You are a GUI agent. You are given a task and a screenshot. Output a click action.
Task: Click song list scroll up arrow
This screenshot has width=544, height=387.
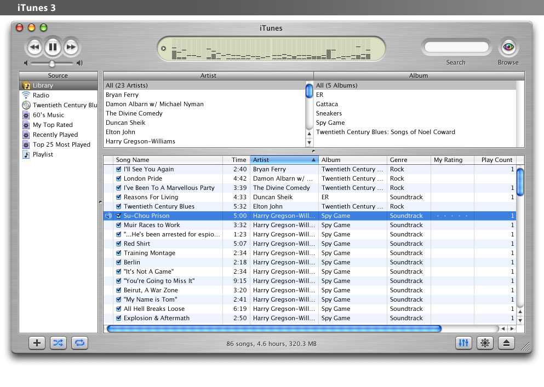pyautogui.click(x=520, y=311)
